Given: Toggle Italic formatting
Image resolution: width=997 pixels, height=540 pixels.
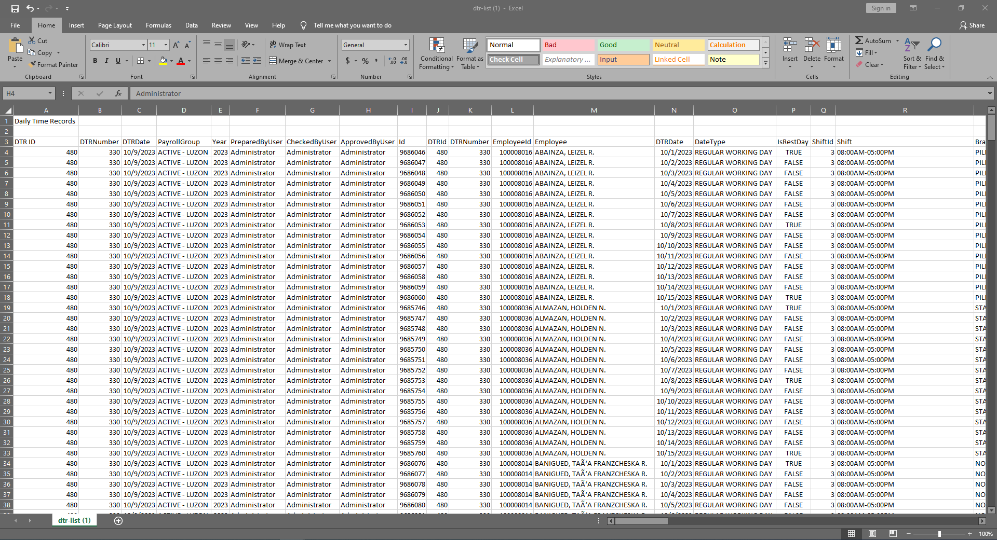Looking at the screenshot, I should coord(106,61).
